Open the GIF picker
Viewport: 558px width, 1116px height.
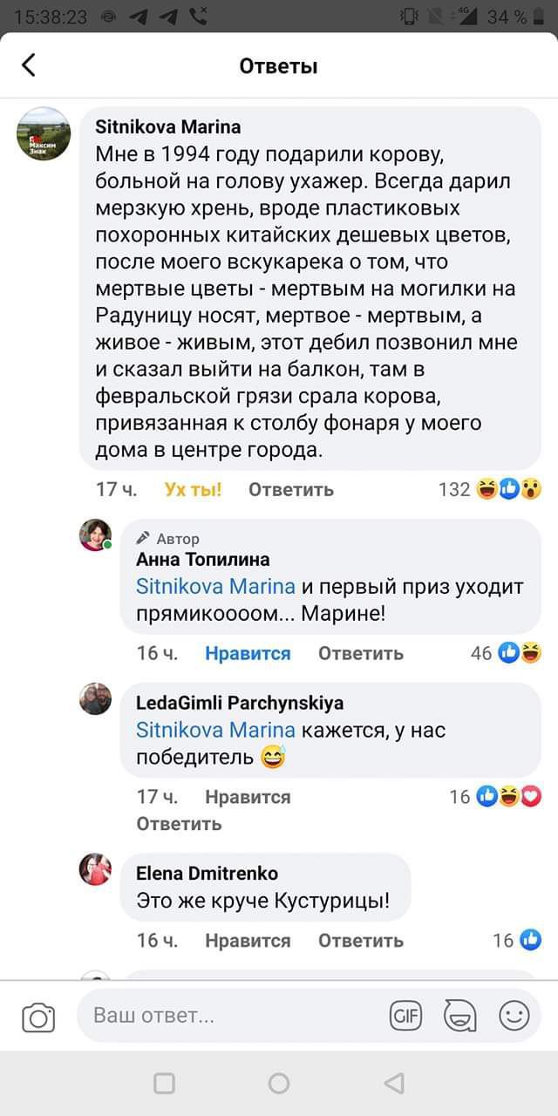(x=405, y=1016)
